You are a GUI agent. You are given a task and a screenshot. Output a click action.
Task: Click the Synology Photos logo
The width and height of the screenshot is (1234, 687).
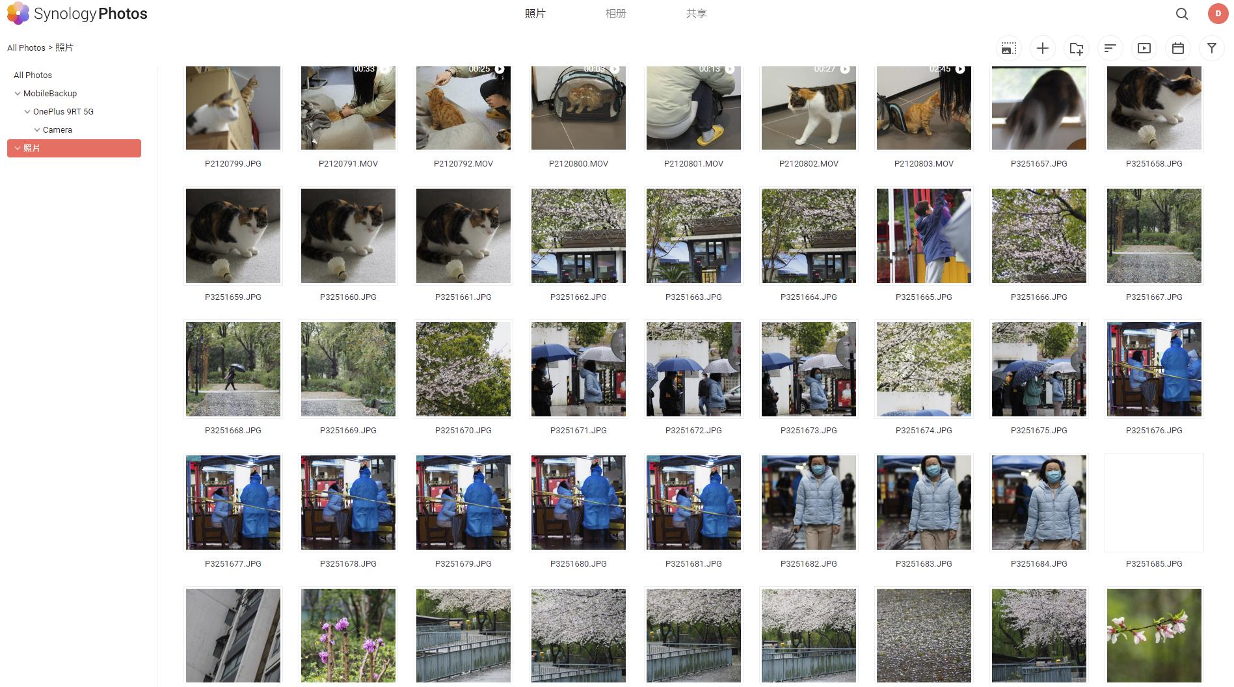coord(77,14)
